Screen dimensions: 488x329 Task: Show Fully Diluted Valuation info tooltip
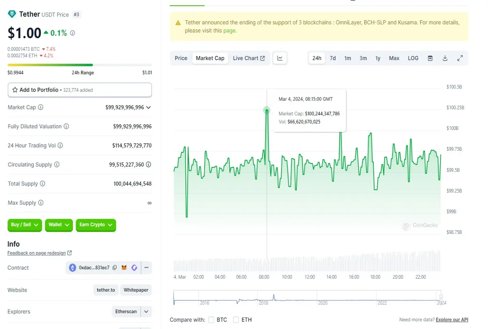point(66,126)
